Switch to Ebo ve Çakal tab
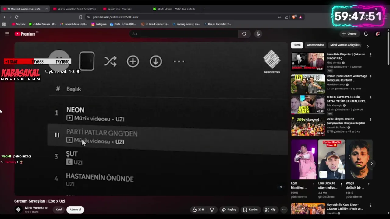 coord(75,9)
